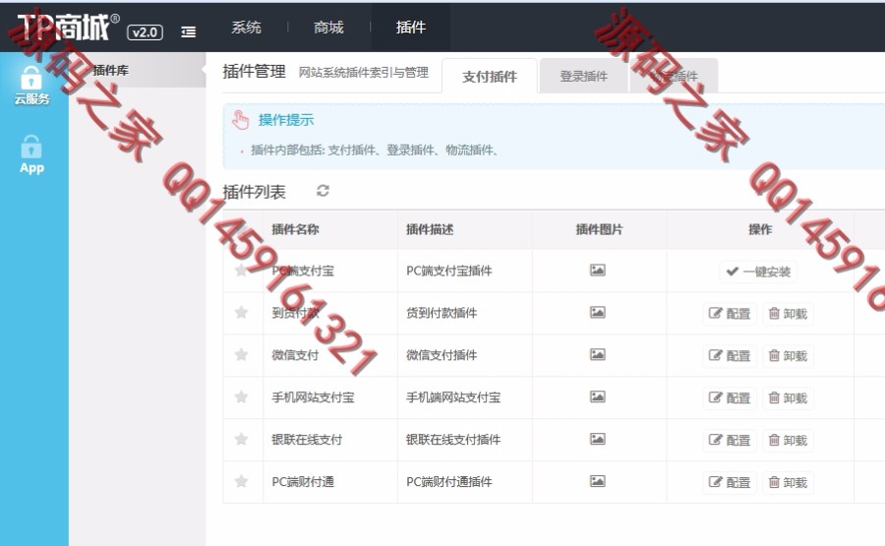Click the 操作提示 heading text
The width and height of the screenshot is (885, 546).
click(x=286, y=120)
